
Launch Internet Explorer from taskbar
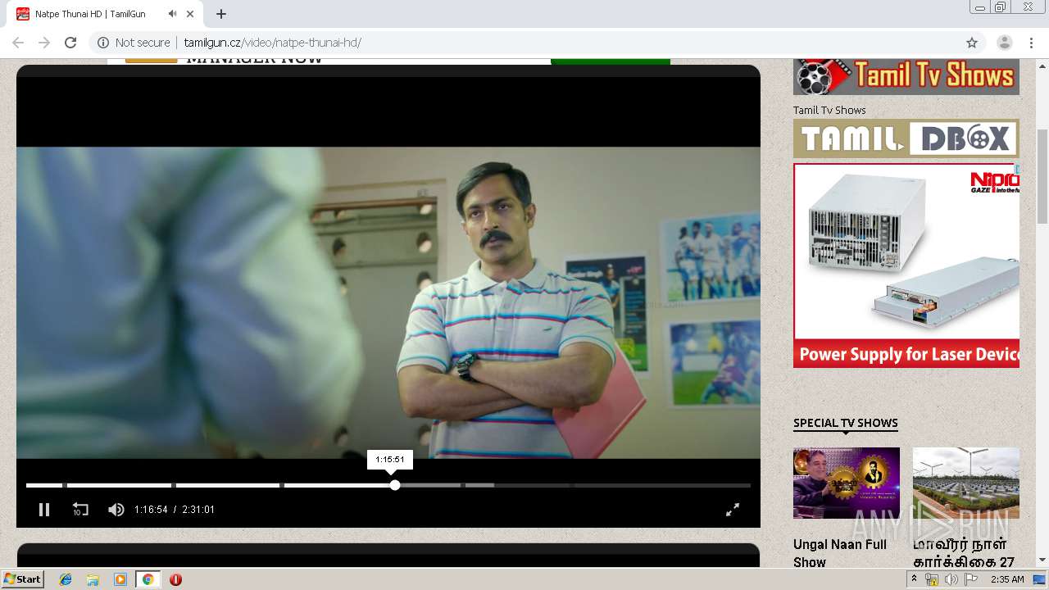66,579
